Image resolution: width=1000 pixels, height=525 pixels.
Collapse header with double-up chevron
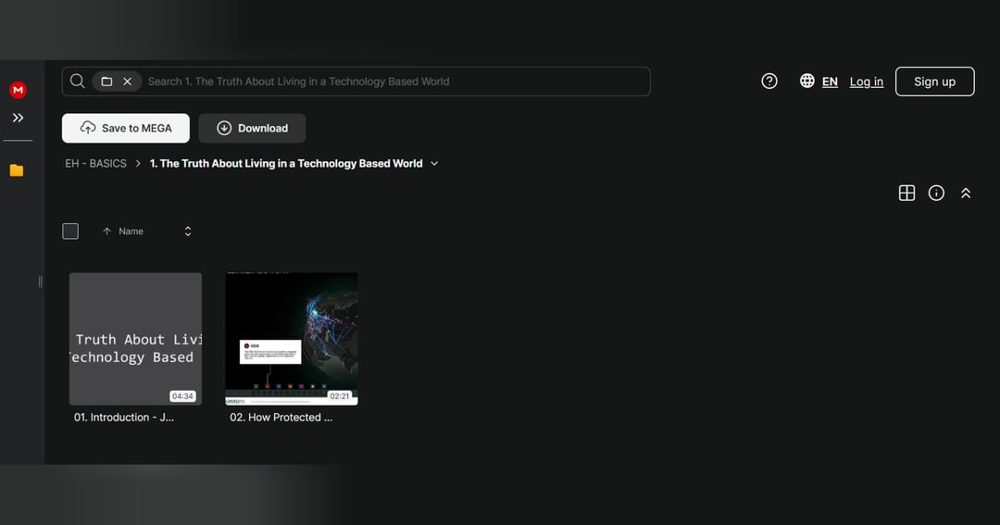tap(966, 193)
